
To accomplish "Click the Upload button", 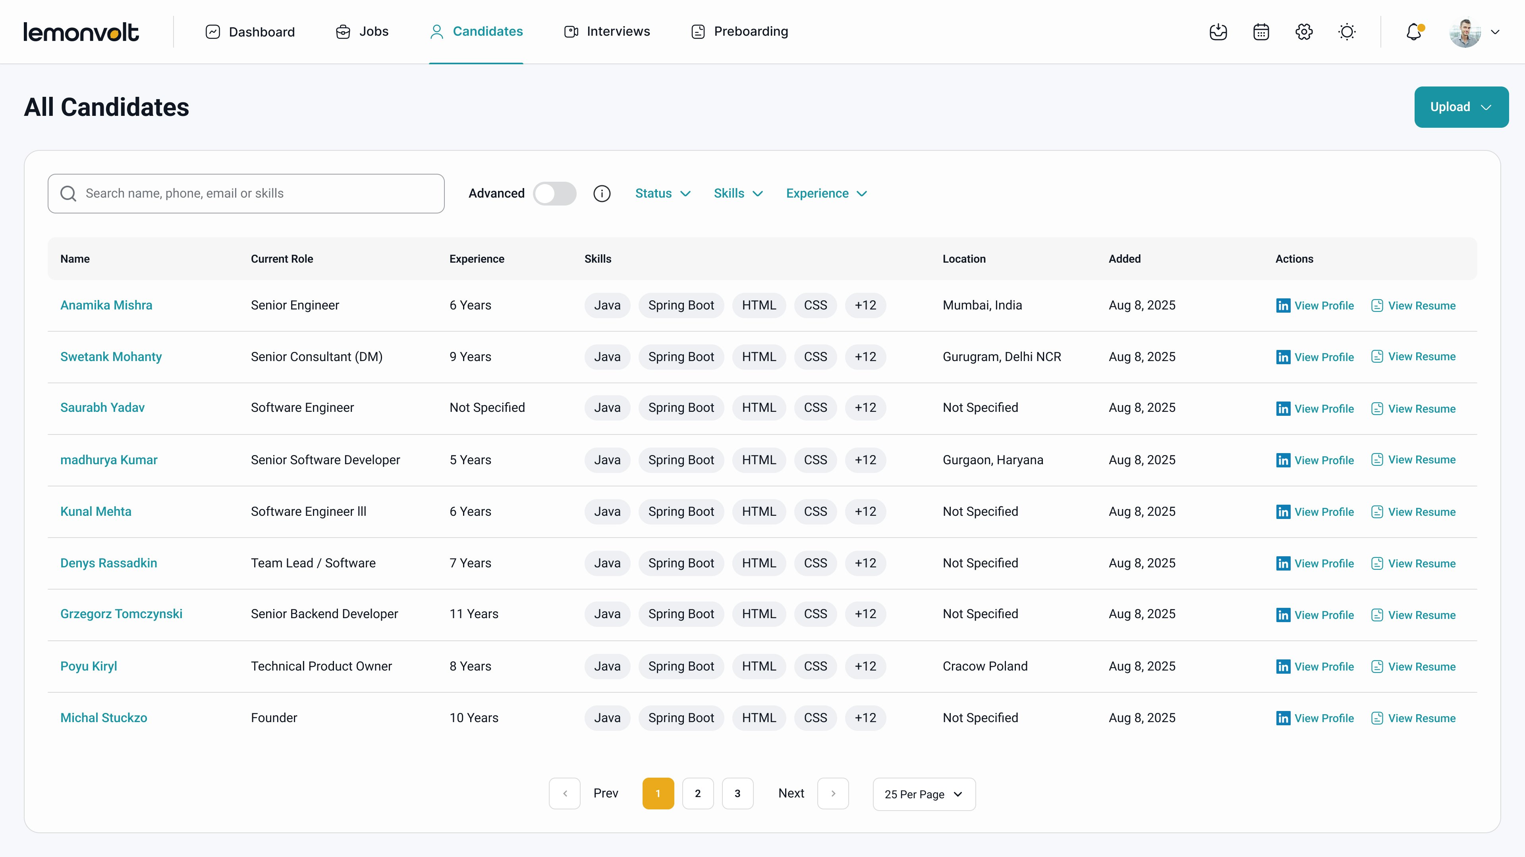I will click(x=1461, y=107).
